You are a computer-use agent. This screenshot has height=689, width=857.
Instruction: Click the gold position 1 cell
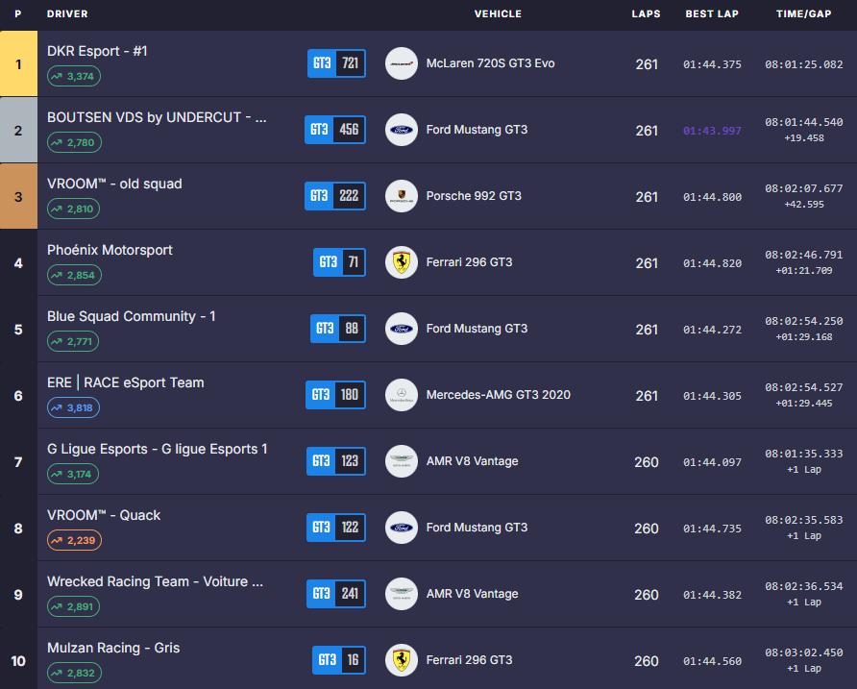pos(18,63)
